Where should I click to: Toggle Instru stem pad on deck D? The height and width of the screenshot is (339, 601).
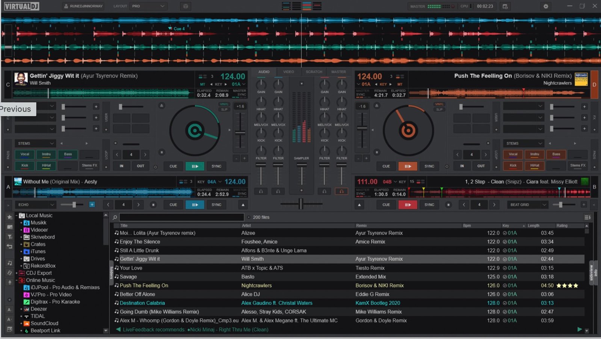pyautogui.click(x=535, y=154)
